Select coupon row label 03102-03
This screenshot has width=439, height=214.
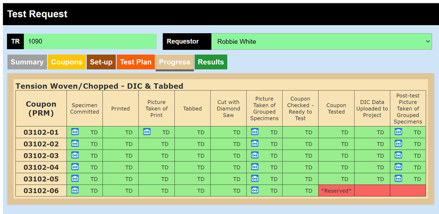point(41,156)
